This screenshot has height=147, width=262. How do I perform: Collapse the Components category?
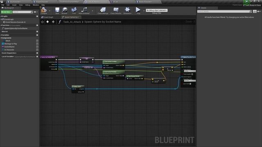point(1,38)
